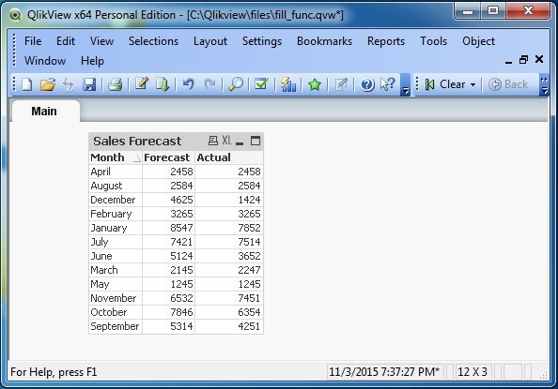This screenshot has height=389, width=558.
Task: Open a file with the folder icon
Action: (48, 84)
